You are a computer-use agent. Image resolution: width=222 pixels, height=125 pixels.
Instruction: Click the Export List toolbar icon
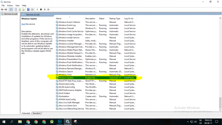pyautogui.click(x=23, y=9)
